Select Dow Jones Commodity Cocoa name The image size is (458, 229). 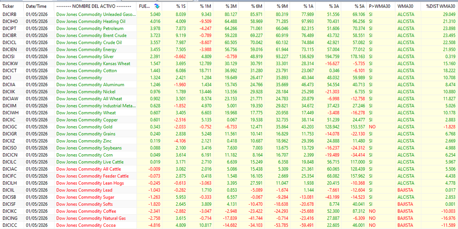coord(86,225)
